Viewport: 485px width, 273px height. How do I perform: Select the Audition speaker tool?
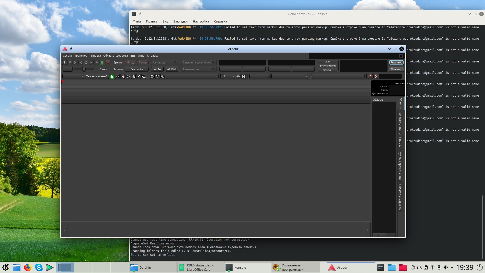coord(133,76)
